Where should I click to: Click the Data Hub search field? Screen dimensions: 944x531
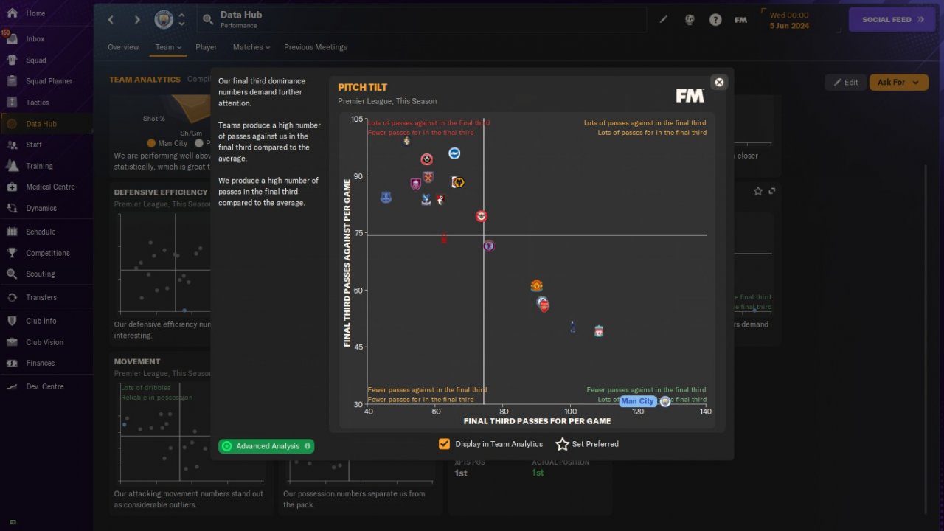tap(421, 20)
